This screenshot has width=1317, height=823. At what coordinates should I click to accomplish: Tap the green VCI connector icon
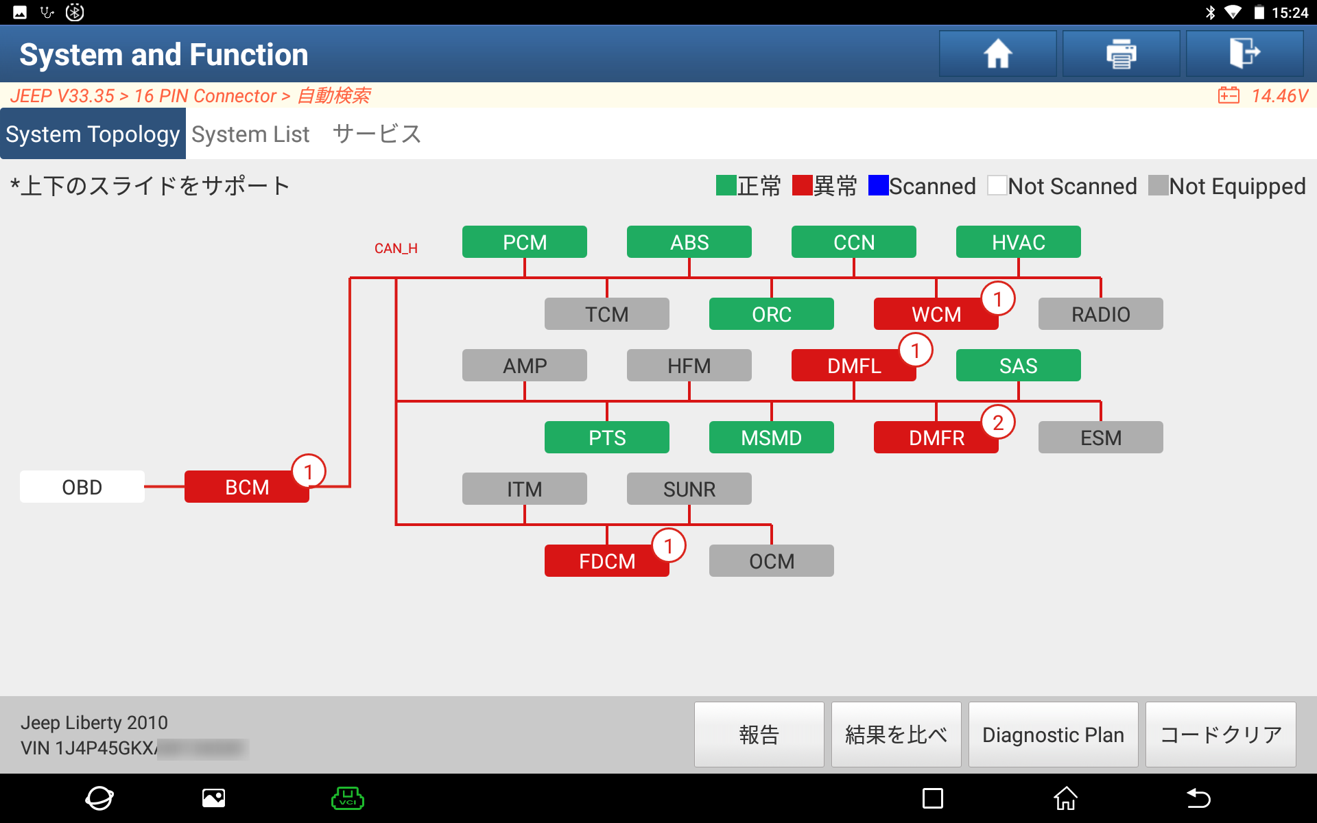(x=348, y=798)
